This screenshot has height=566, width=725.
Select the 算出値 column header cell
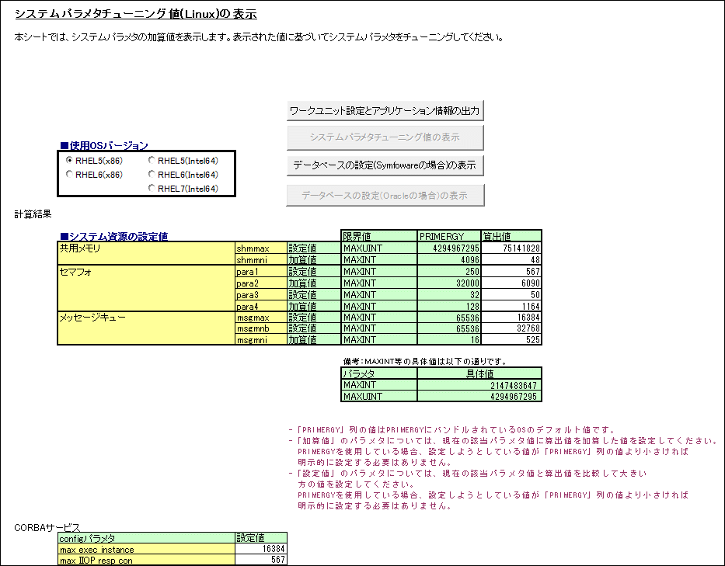(x=511, y=236)
